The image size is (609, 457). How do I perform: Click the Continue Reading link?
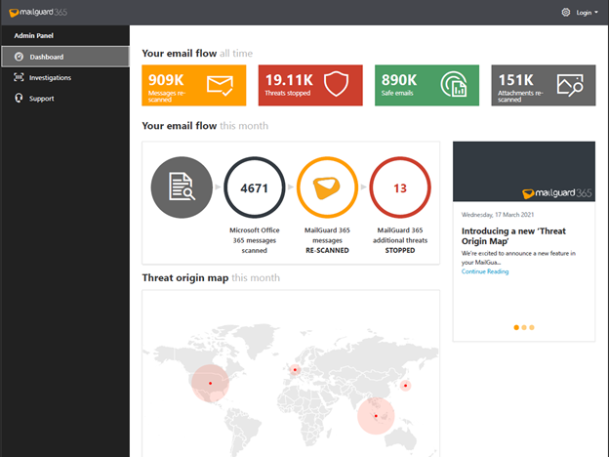(x=485, y=271)
